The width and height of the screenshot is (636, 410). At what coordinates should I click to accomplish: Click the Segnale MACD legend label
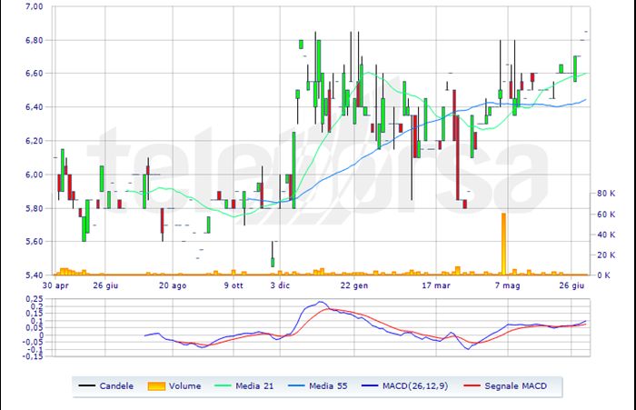(x=515, y=386)
